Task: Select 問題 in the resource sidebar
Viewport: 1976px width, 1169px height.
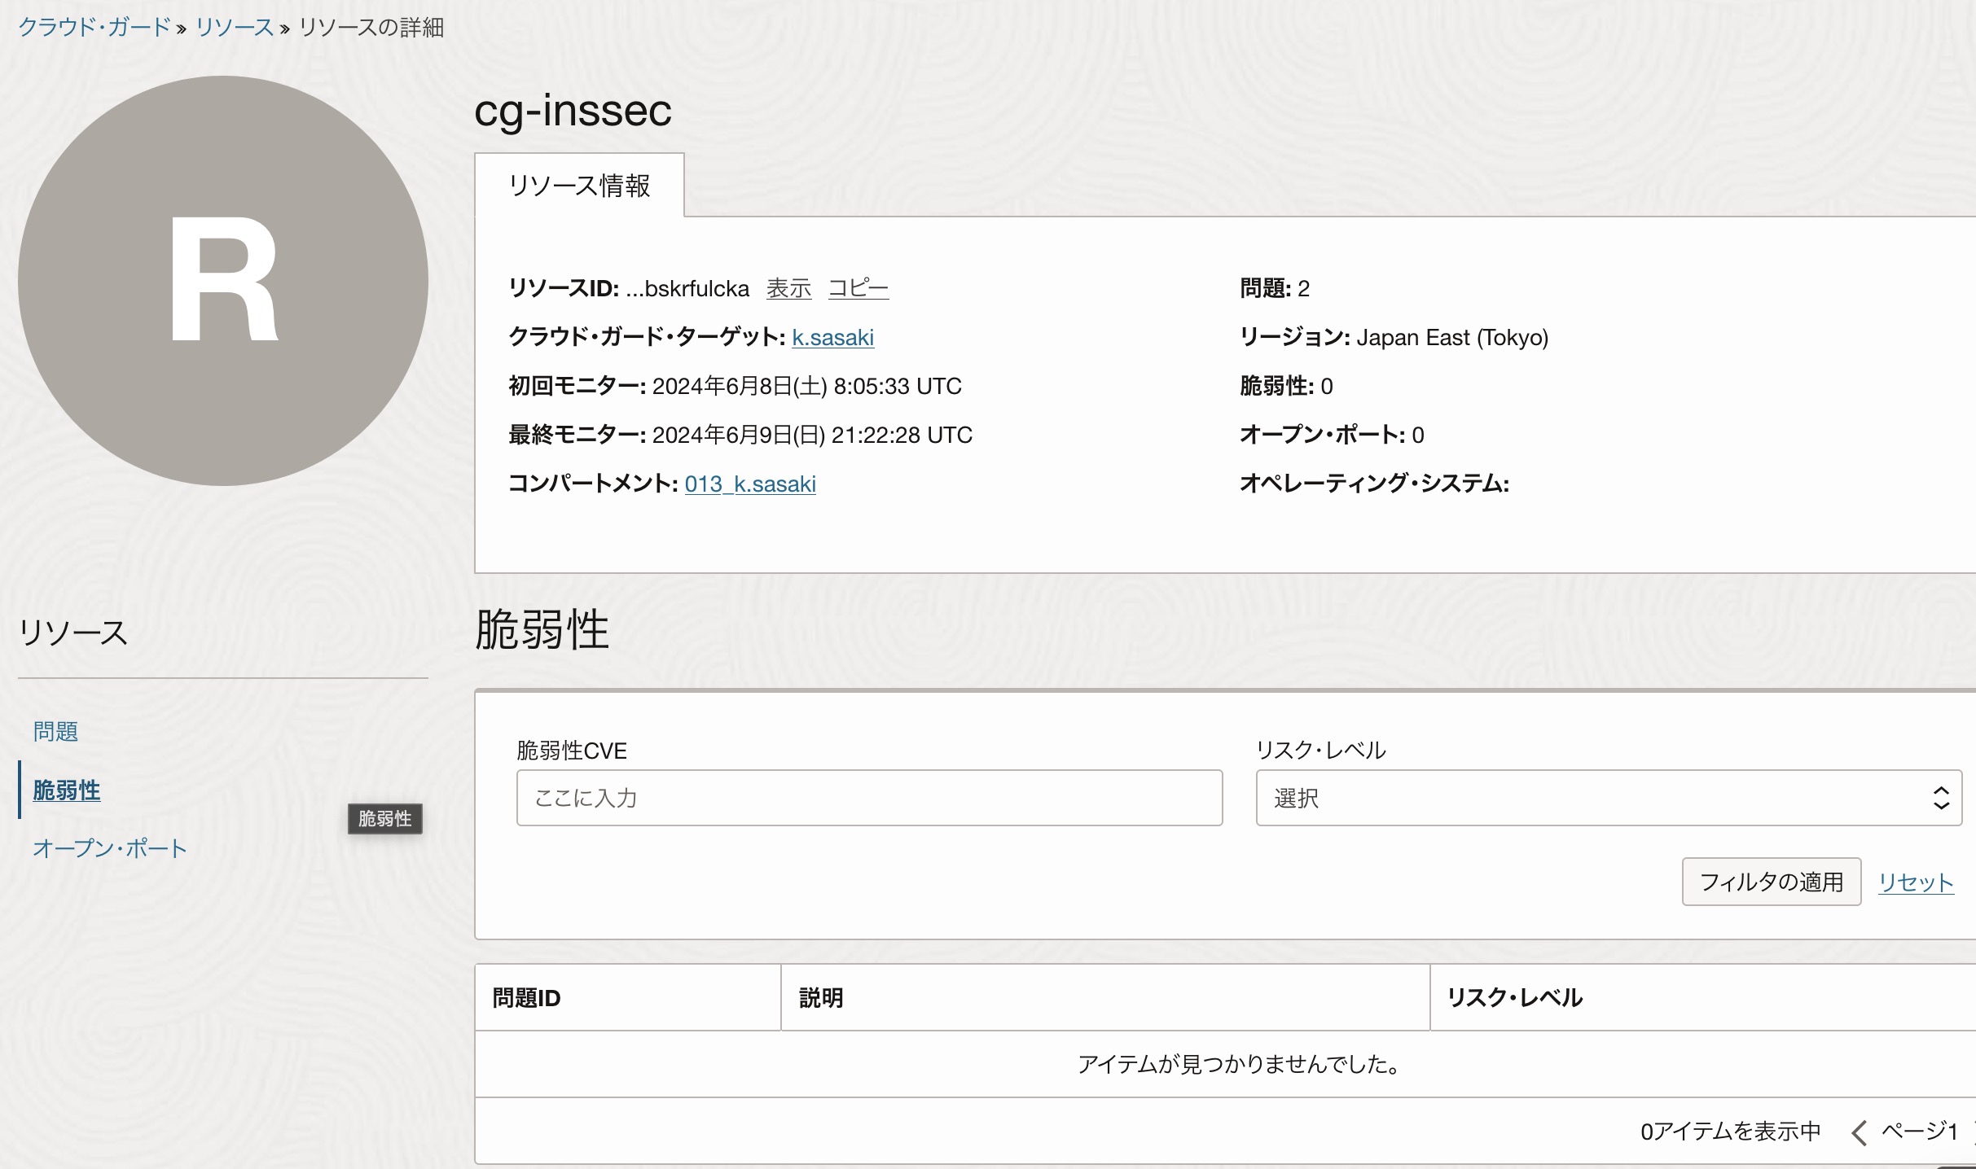Action: [55, 732]
